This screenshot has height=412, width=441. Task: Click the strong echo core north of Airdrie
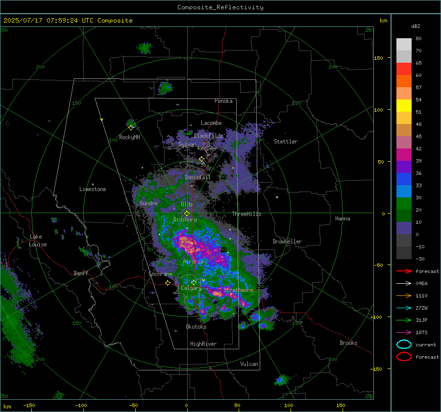pos(186,242)
